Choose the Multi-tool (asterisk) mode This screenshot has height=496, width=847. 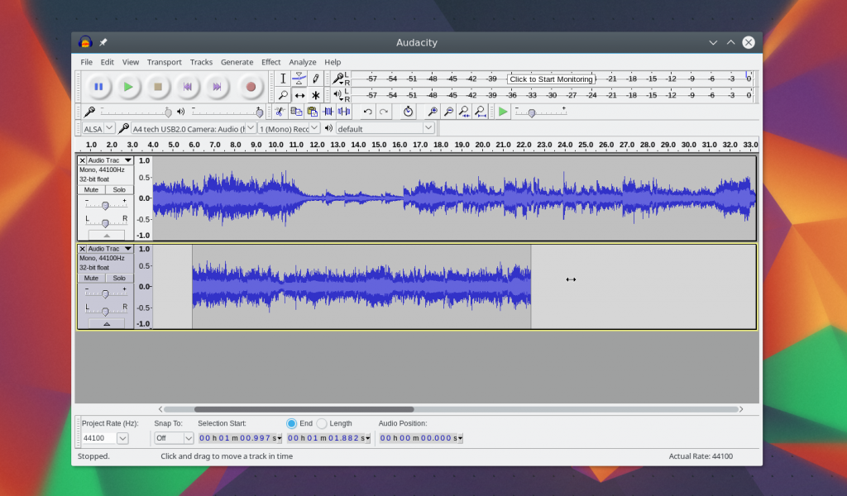[315, 95]
